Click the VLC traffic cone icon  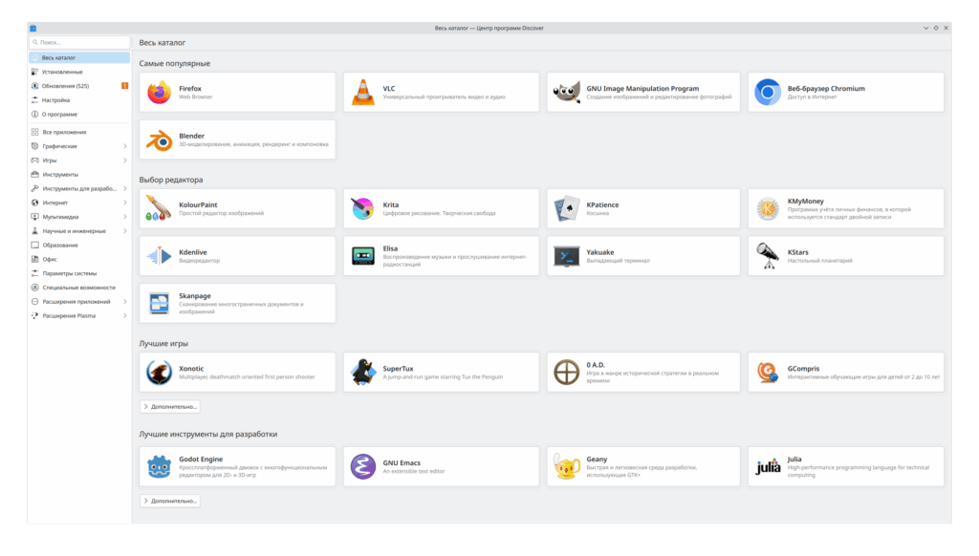pyautogui.click(x=362, y=93)
